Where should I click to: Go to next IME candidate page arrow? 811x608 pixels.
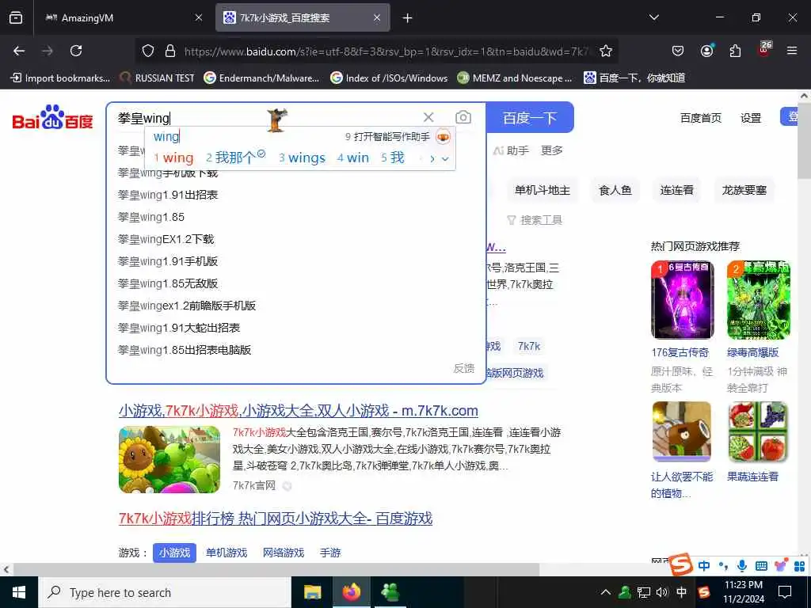[432, 159]
